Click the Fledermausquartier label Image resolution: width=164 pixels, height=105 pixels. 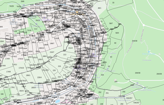pos(124,100)
